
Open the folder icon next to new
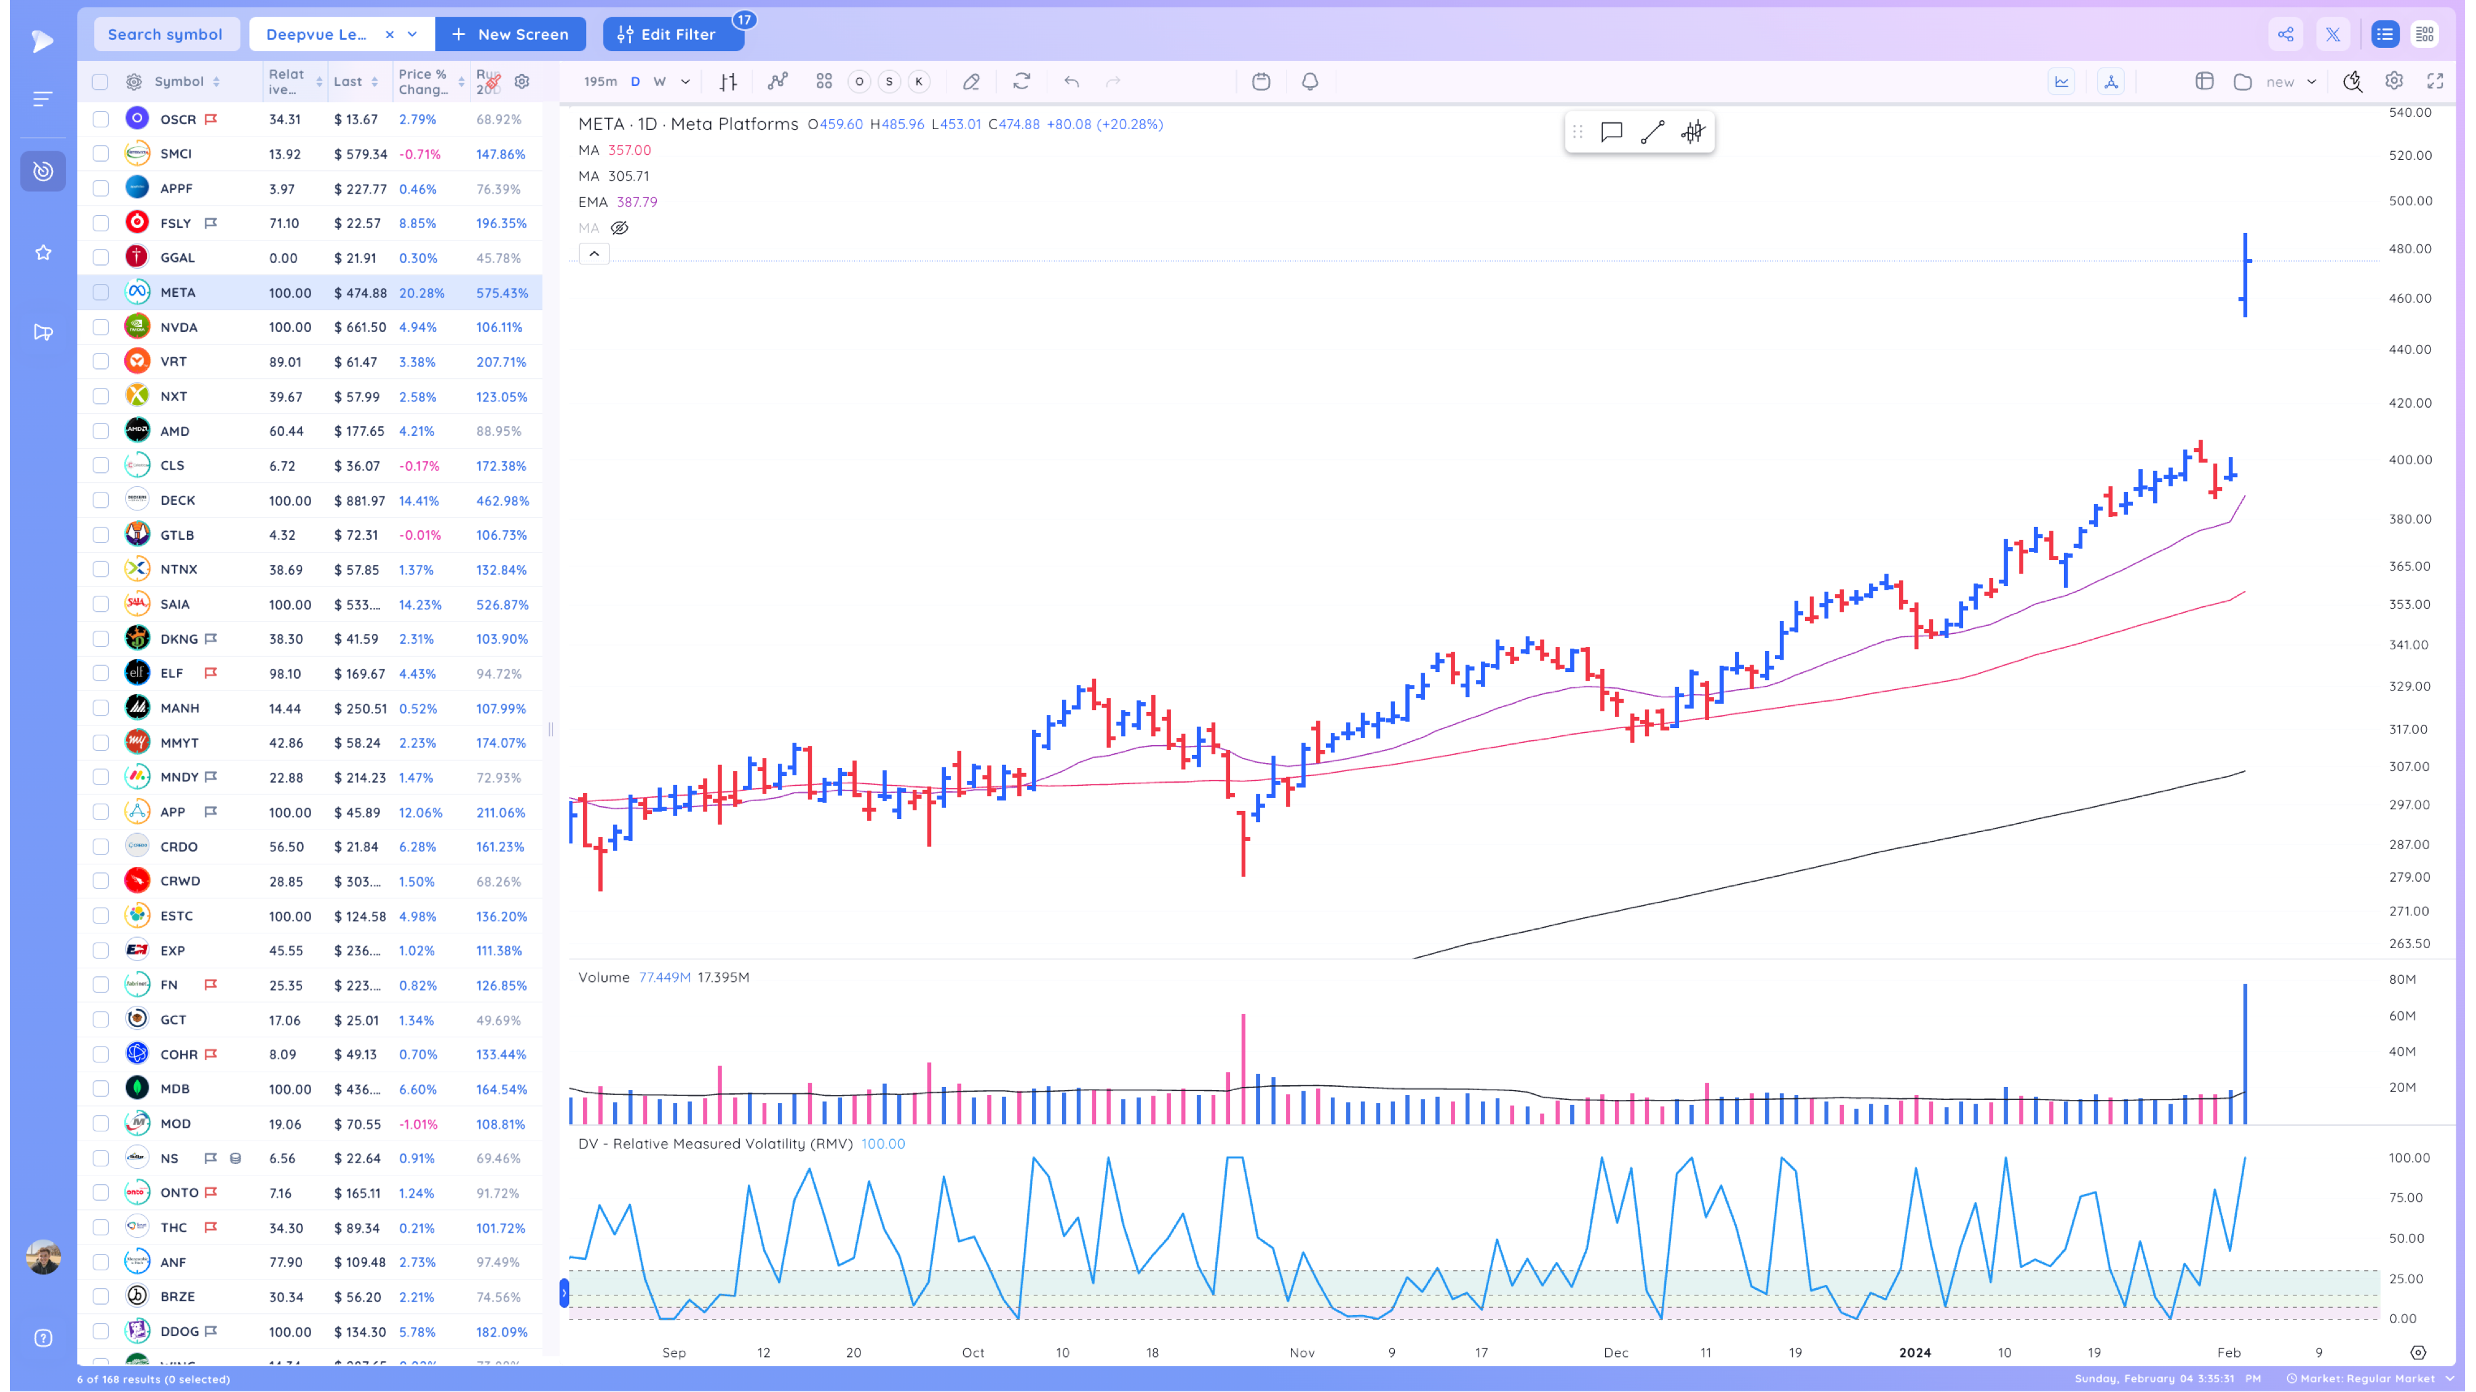(x=2244, y=82)
